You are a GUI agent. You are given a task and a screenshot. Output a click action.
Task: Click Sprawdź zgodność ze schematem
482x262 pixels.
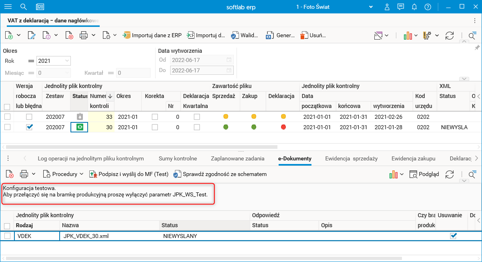tap(220, 174)
